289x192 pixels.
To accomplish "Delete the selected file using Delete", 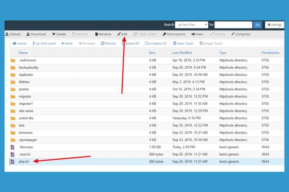I will tap(59, 34).
